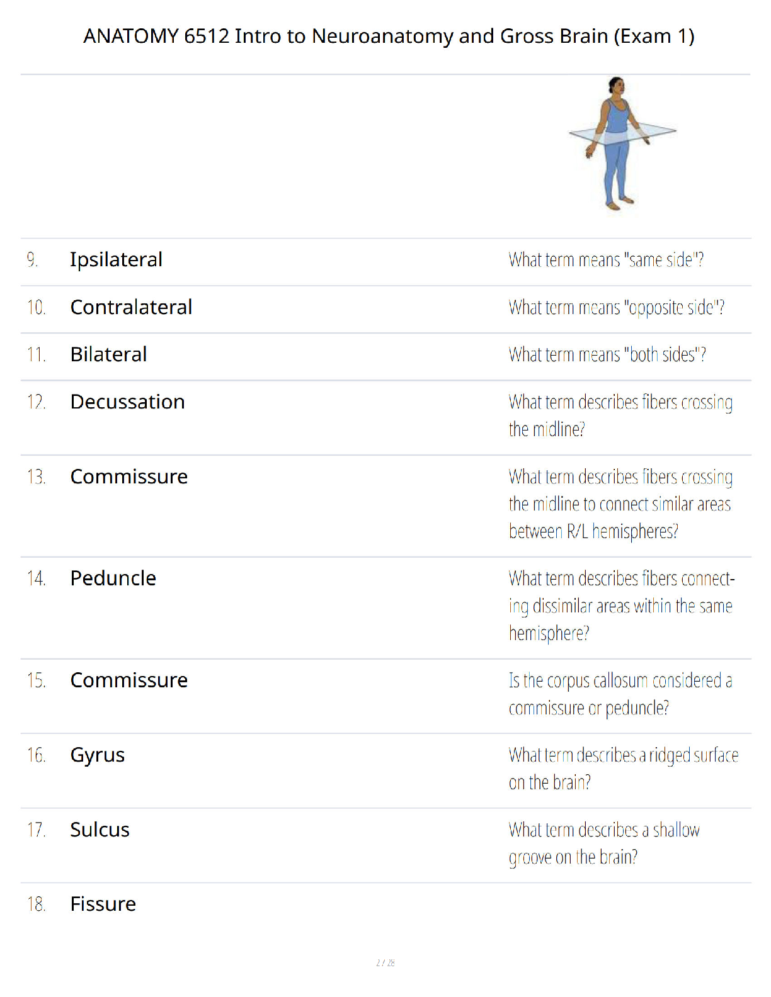Select the Sulcus term
771x997 pixels.
[x=100, y=830]
